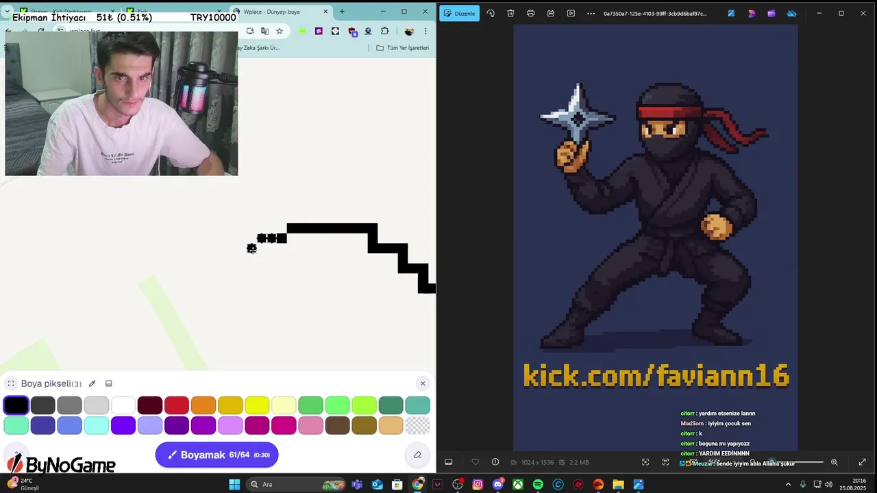
Task: Click the expand selection icon beside Boya pikseli
Action: point(11,383)
